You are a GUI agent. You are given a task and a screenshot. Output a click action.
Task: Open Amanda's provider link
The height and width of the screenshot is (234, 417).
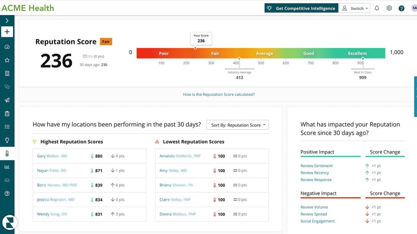(180, 156)
